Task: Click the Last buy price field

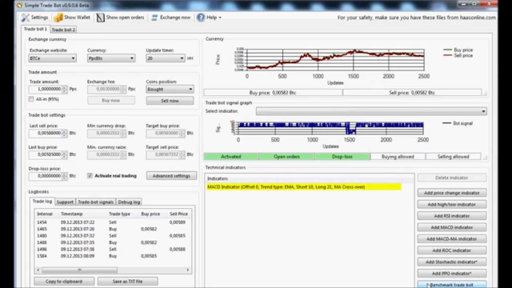Action: click(x=45, y=154)
